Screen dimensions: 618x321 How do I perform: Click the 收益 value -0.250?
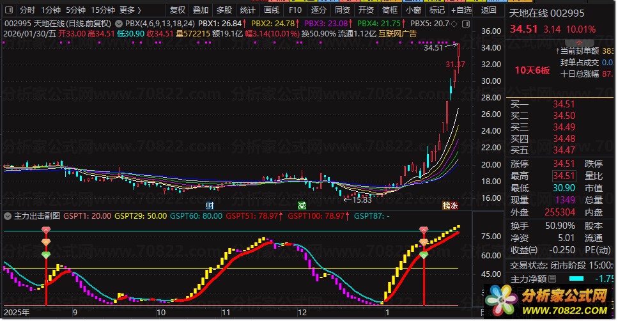coord(561,250)
